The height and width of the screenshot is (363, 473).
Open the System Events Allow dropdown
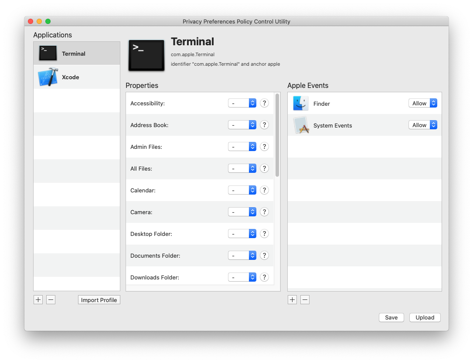423,125
